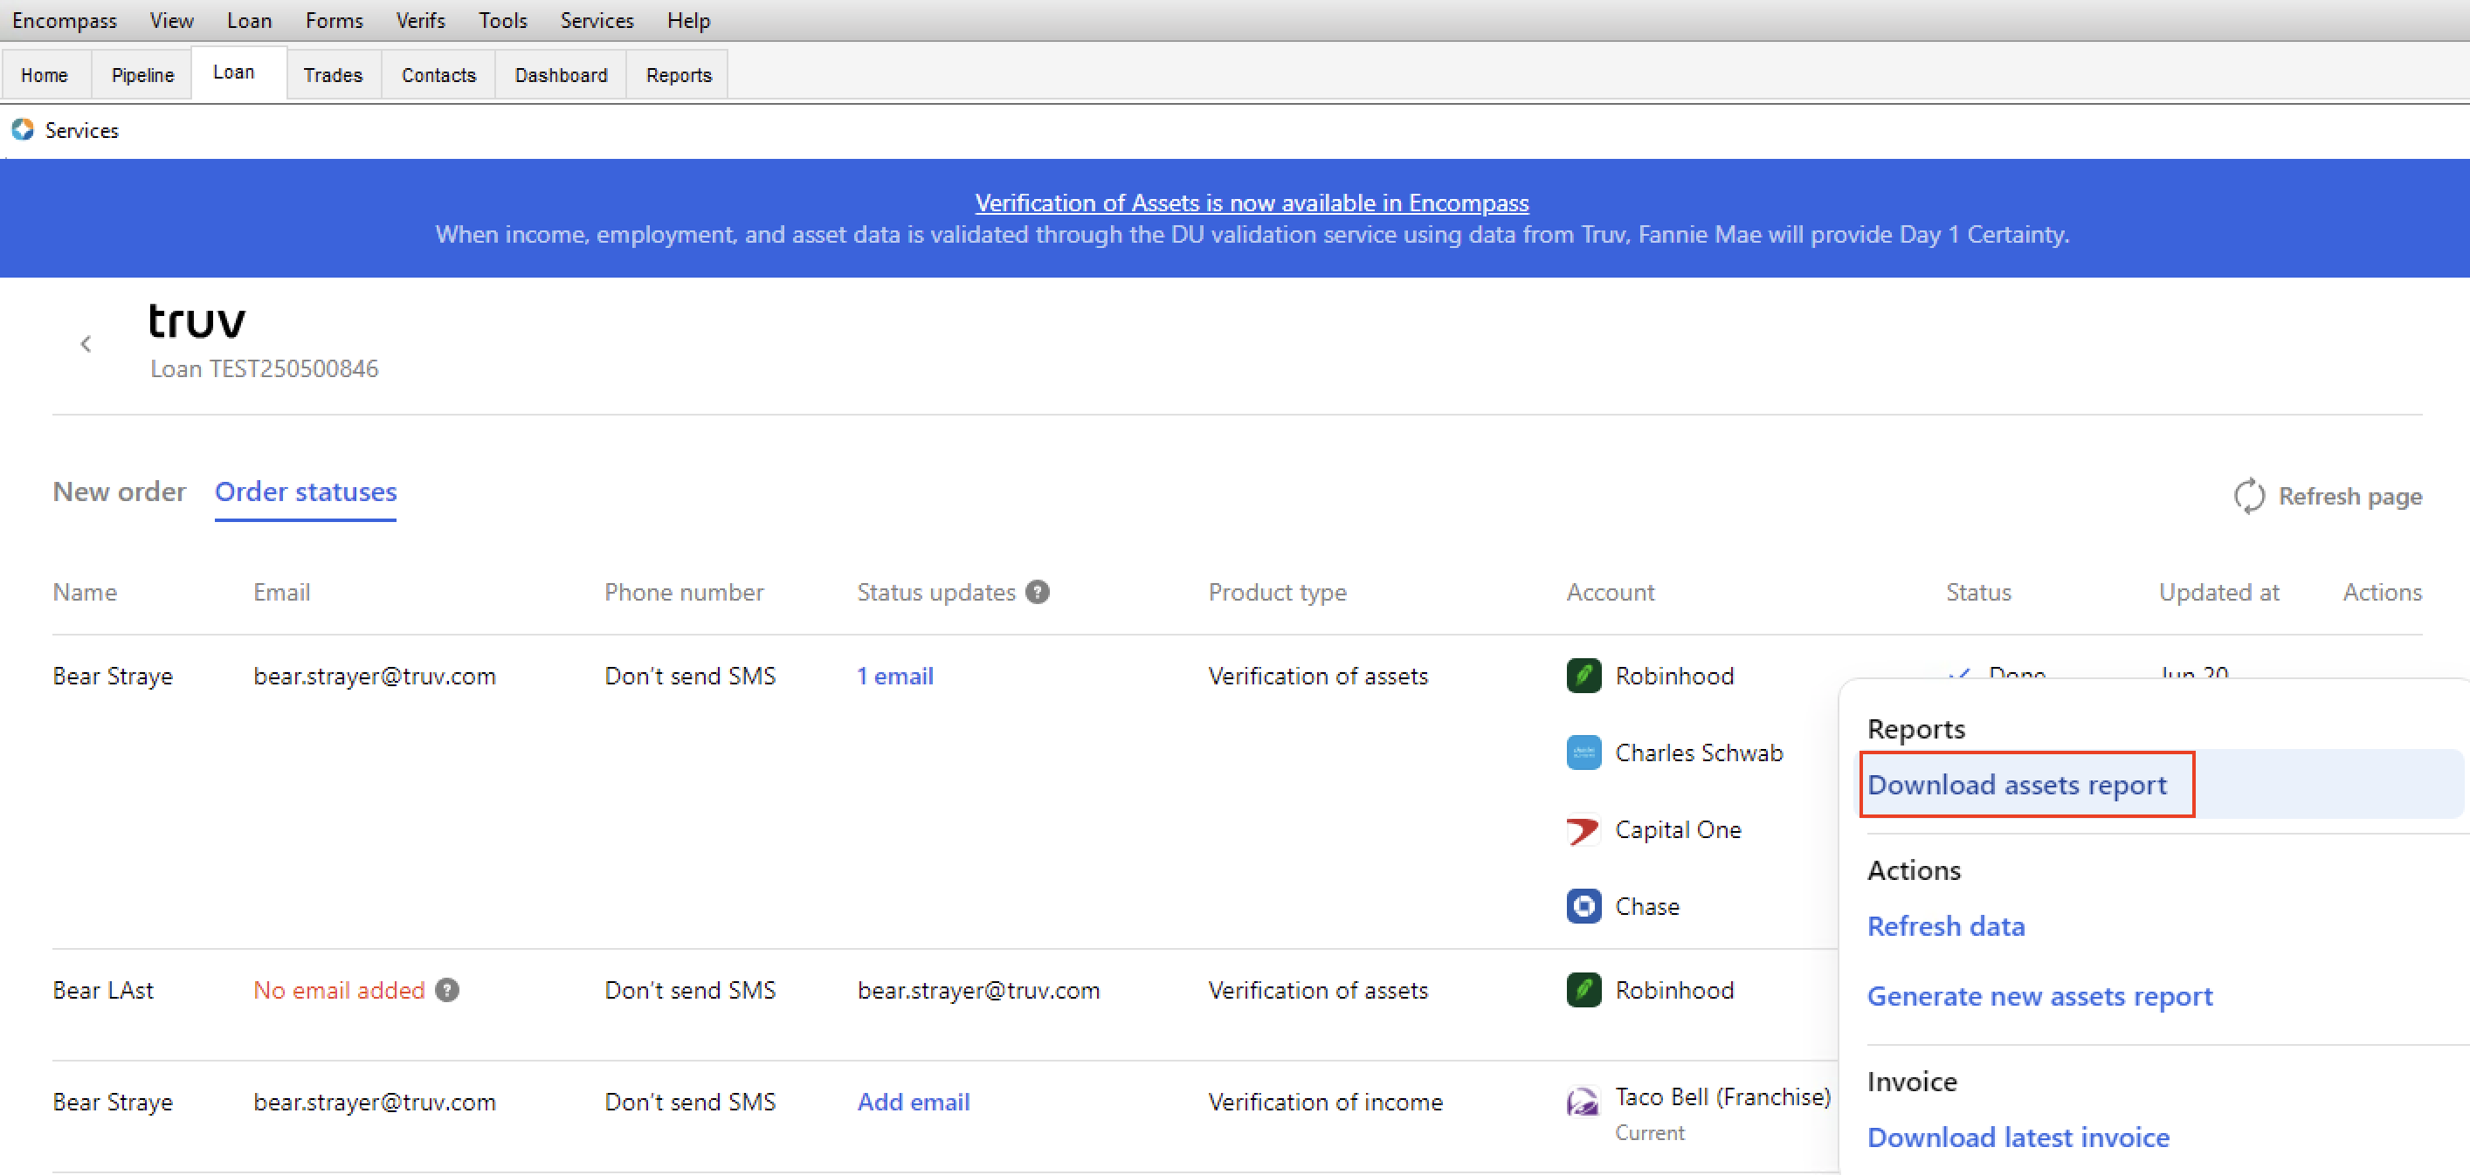The height and width of the screenshot is (1175, 2470).
Task: Open the View menu
Action: [172, 20]
